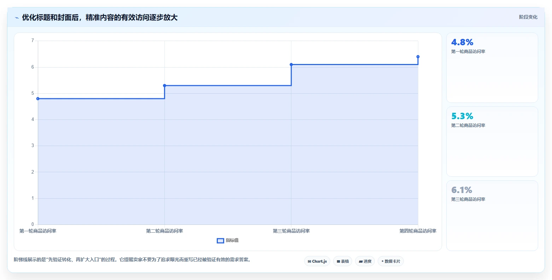The image size is (552, 280).
Task: Click the y-axis tick value 7
Action: pyautogui.click(x=33, y=41)
